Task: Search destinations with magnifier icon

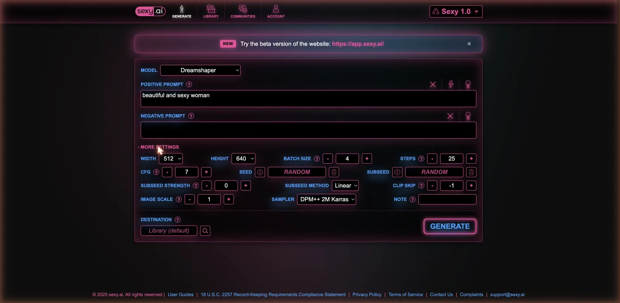Action: click(x=205, y=231)
